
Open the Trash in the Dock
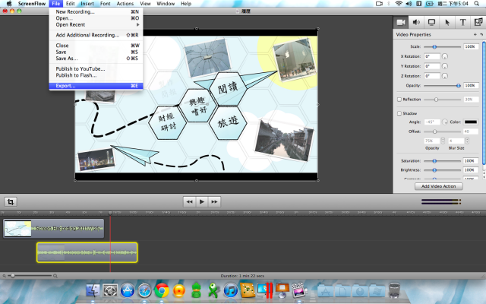(x=394, y=290)
